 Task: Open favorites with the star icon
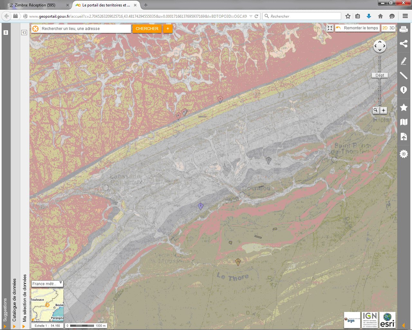coord(404,108)
